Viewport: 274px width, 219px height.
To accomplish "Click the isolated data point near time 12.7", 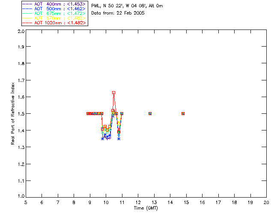I will click(150, 113).
